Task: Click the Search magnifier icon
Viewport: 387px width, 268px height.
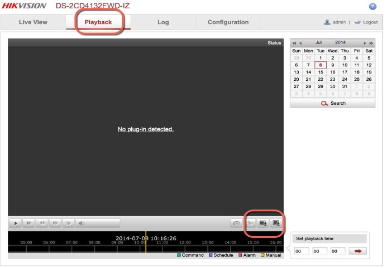Action: coord(324,103)
